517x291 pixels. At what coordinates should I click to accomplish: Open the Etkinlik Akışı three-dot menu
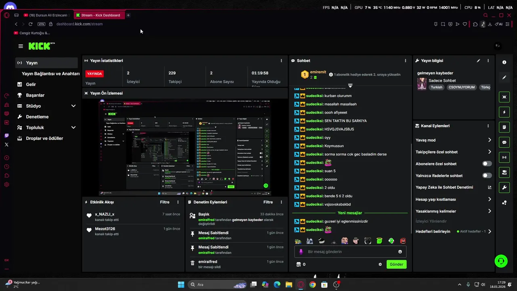178,202
